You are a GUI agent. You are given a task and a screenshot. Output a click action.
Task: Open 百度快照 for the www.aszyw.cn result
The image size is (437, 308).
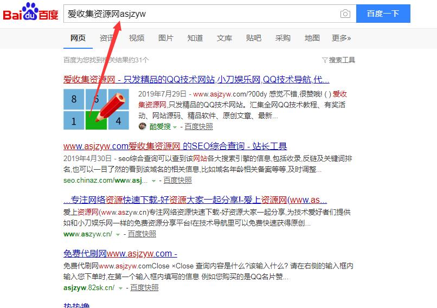[x=142, y=234]
